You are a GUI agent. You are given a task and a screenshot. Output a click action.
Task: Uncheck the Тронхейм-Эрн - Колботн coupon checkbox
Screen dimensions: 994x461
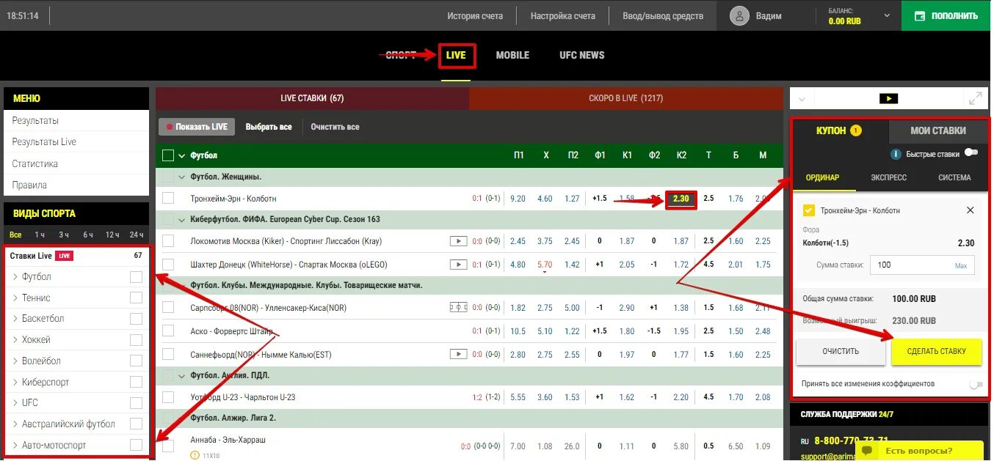809,210
